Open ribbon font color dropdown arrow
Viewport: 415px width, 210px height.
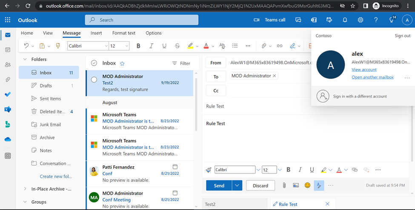coord(213,46)
